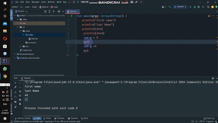Open the Navigate menu
This screenshot has width=218, height=123.
click(35, 2)
